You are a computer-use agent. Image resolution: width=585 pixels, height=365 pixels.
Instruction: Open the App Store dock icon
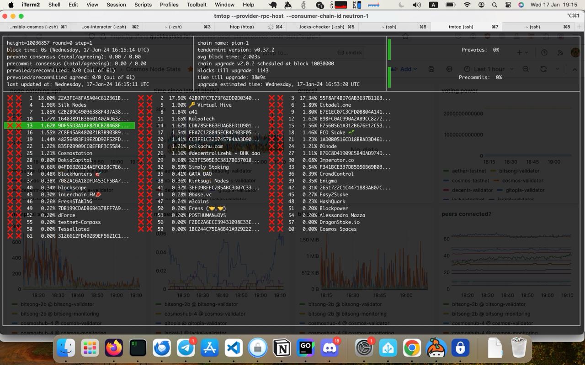coord(209,348)
